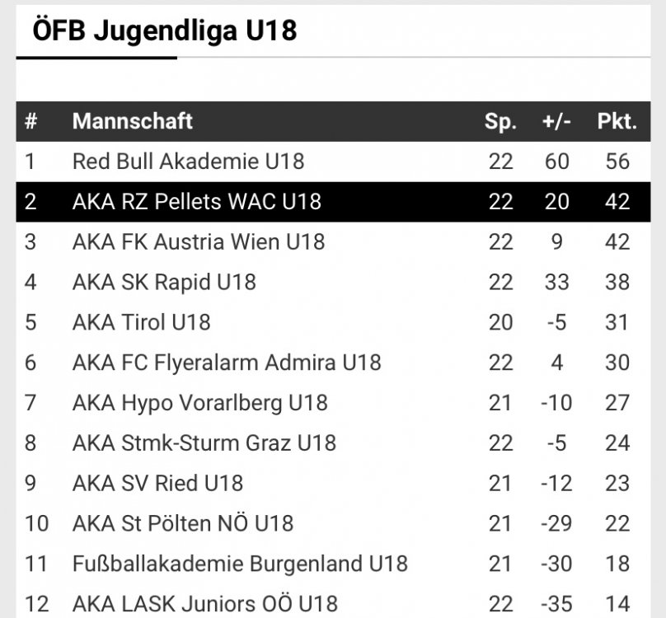Viewport: 666px width, 618px height.
Task: Click the Pkt. column header
Action: 617,121
